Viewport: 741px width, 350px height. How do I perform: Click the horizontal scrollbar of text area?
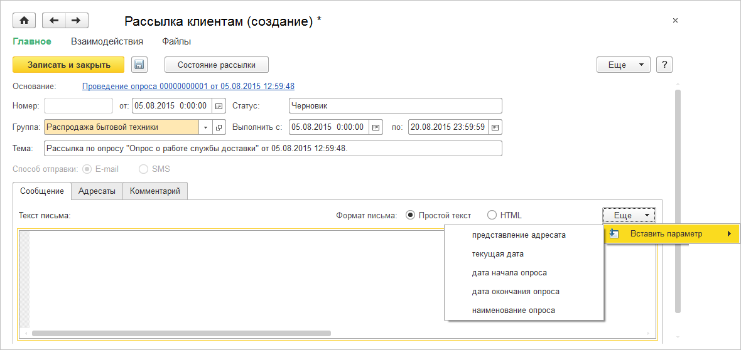(181, 334)
